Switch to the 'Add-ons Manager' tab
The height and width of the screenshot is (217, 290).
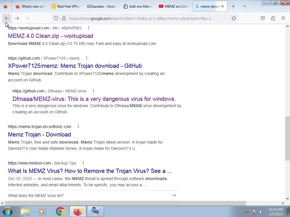coord(138,6)
